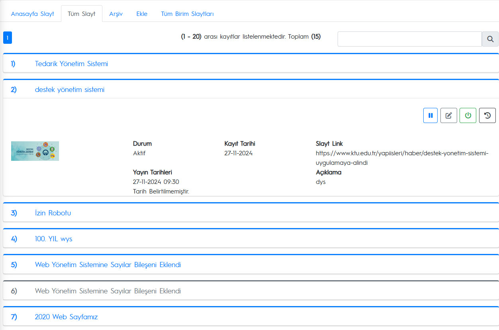Click the Tarih Belirtilmemiştir text
The width and height of the screenshot is (499, 330).
click(161, 191)
